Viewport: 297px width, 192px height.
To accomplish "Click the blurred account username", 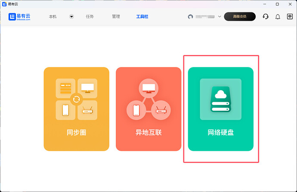I will [x=205, y=17].
